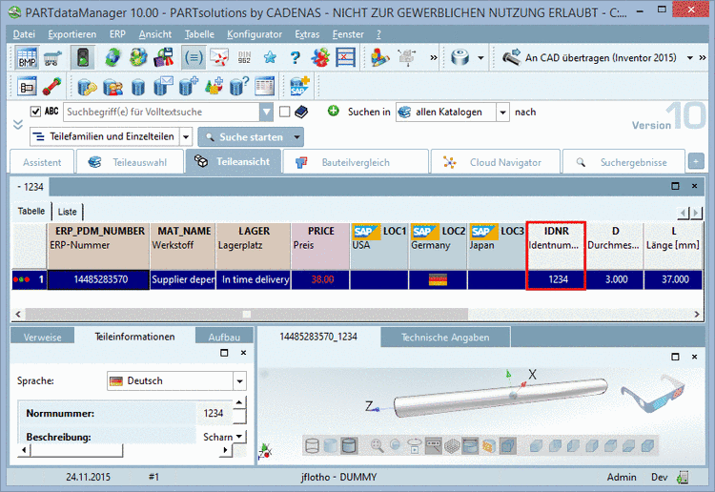Click the table horizontal scrollbar
Image resolution: width=715 pixels, height=492 pixels.
pyautogui.click(x=357, y=314)
